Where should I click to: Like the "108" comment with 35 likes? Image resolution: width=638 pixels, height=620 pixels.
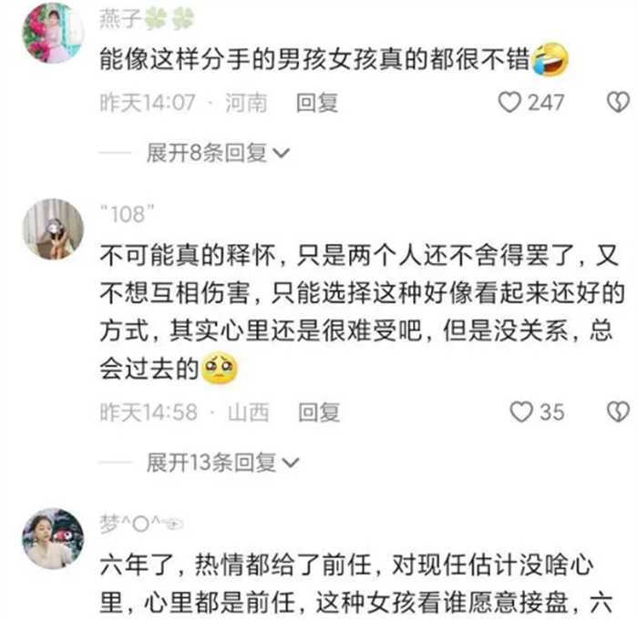point(521,412)
